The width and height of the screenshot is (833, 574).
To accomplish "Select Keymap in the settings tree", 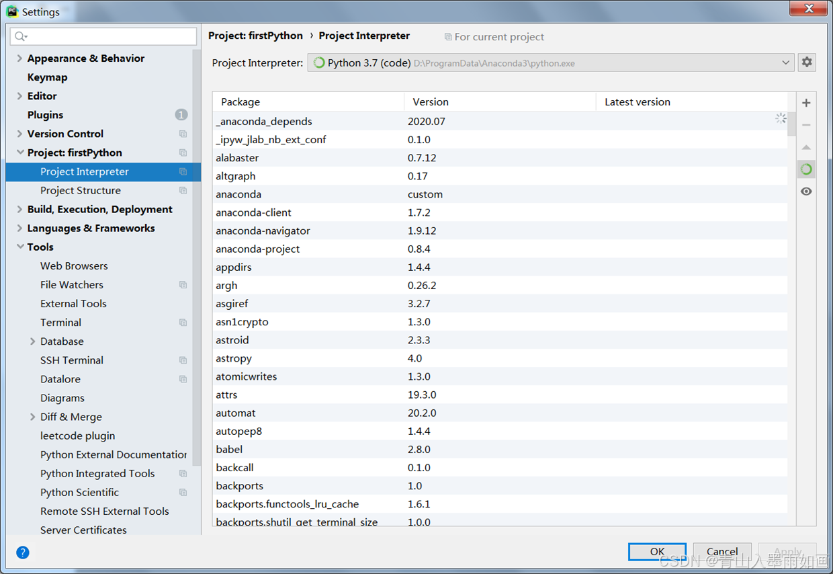I will coord(47,77).
